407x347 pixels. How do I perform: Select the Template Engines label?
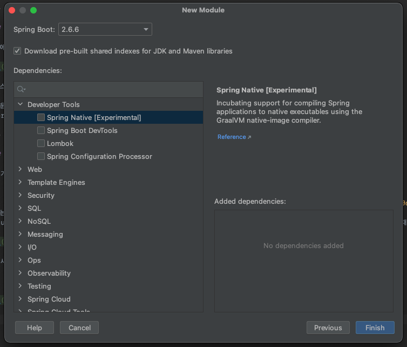coord(56,183)
